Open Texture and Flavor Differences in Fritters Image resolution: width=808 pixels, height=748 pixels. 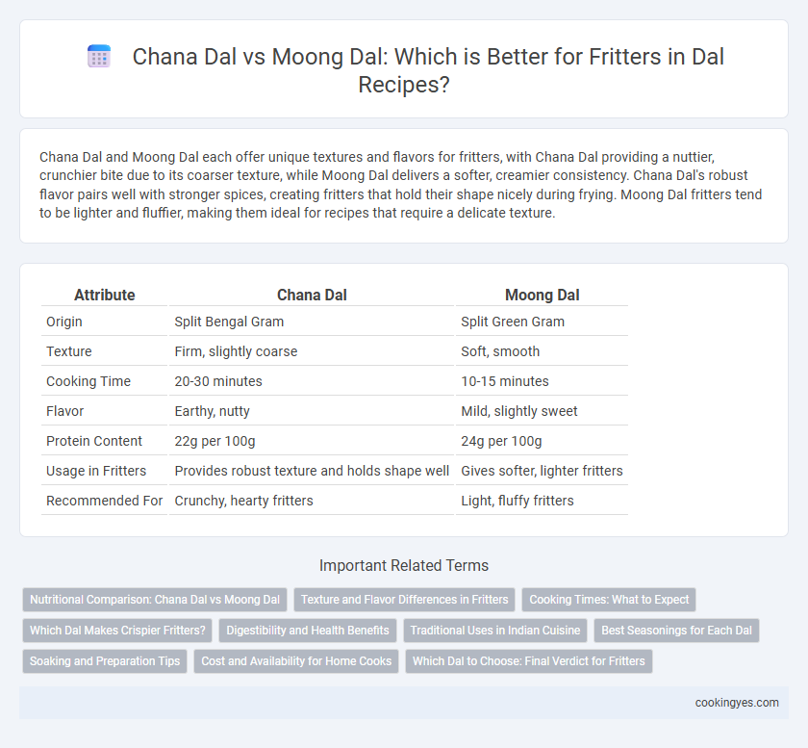pos(405,600)
